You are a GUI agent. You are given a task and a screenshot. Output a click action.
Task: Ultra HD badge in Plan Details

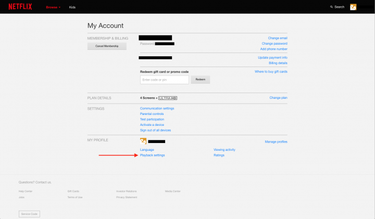pos(168,98)
